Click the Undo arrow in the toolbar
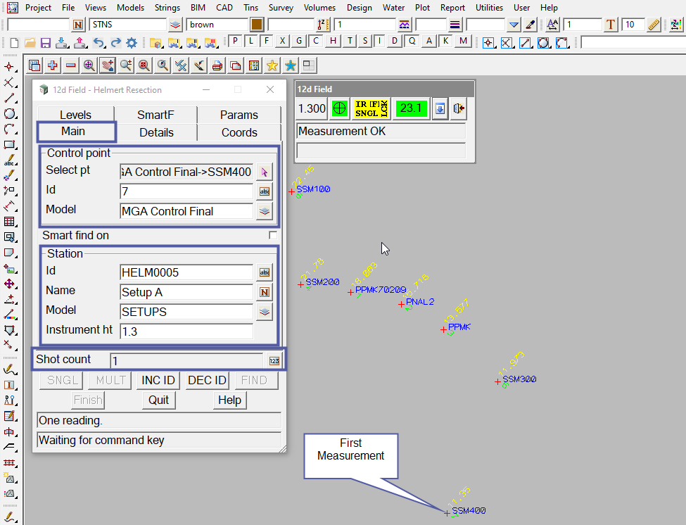Image resolution: width=686 pixels, height=525 pixels. pos(99,42)
